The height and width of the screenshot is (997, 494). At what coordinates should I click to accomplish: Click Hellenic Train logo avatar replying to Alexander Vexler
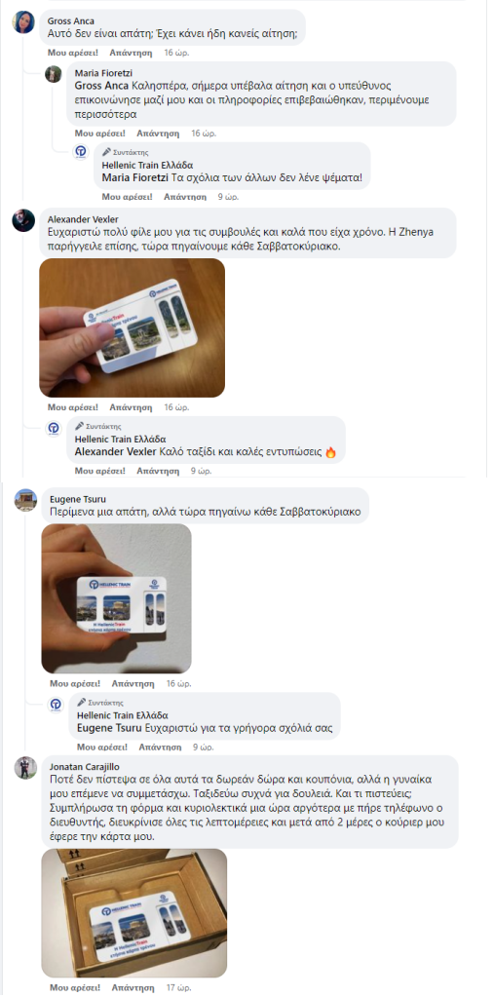(x=54, y=428)
